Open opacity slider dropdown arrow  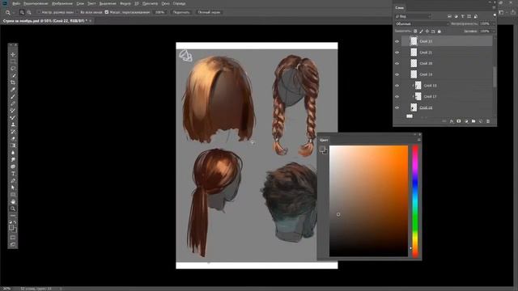tap(494, 23)
